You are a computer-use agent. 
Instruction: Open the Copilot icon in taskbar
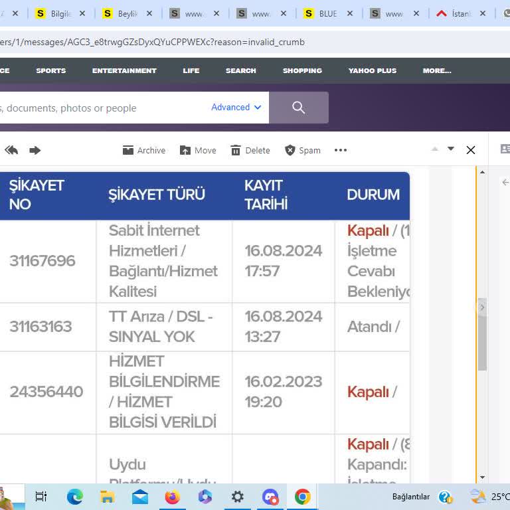(205, 497)
